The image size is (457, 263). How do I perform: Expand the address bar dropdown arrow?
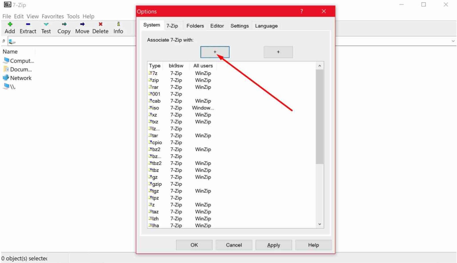[453, 41]
